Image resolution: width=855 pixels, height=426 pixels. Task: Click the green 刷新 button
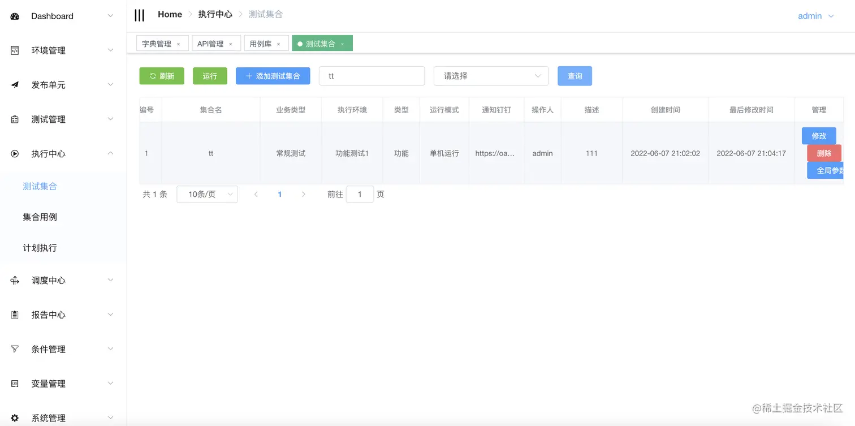pyautogui.click(x=162, y=76)
